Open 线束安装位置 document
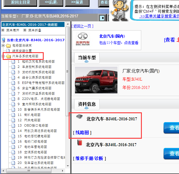The height and width of the screenshot is (174, 179). tap(22, 51)
